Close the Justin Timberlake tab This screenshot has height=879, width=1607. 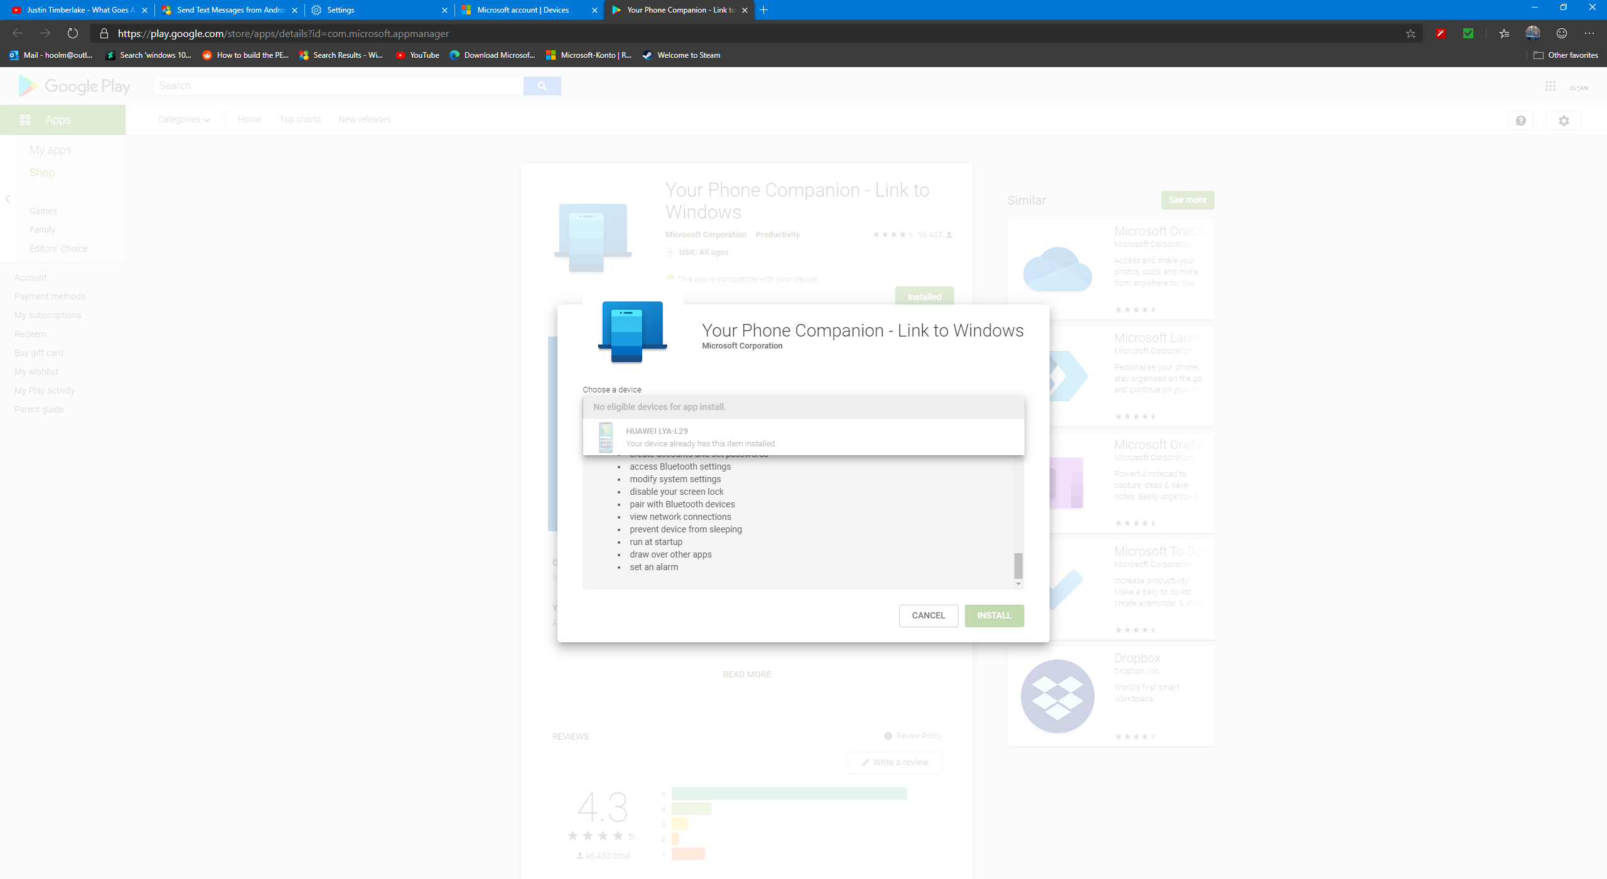pos(145,10)
